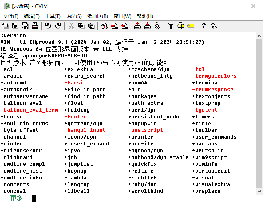The height and width of the screenshot is (202, 263).
Task: Open the 帮助(H) menu
Action: tap(145, 16)
